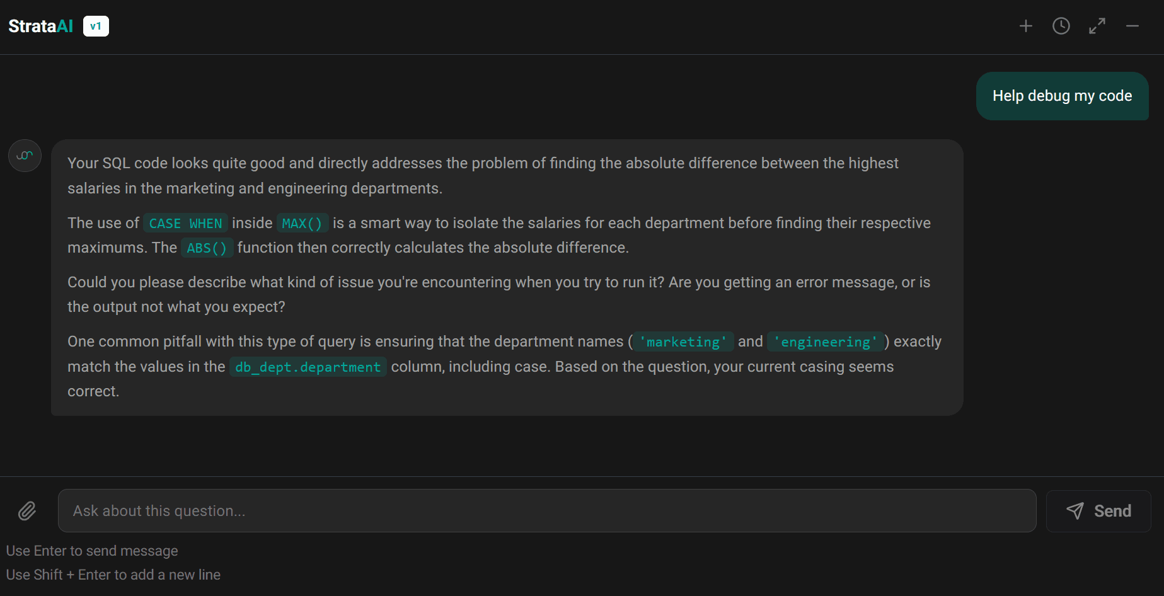Open chat history clock icon
Image resolution: width=1164 pixels, height=596 pixels.
pyautogui.click(x=1061, y=26)
